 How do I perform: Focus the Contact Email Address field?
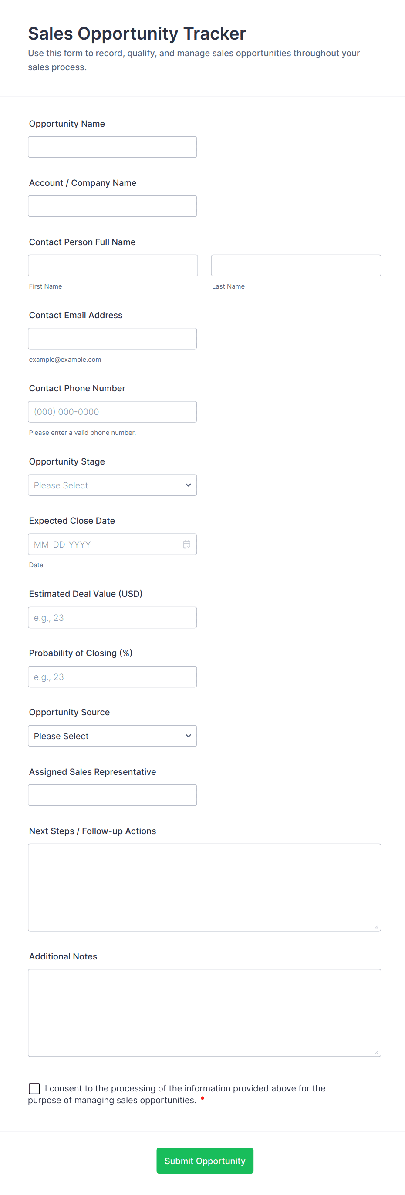112,338
